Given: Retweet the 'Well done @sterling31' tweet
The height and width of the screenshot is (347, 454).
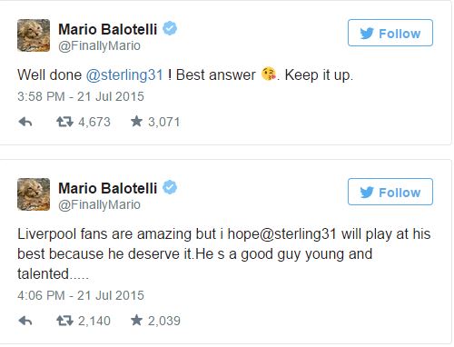Looking at the screenshot, I should [x=64, y=122].
